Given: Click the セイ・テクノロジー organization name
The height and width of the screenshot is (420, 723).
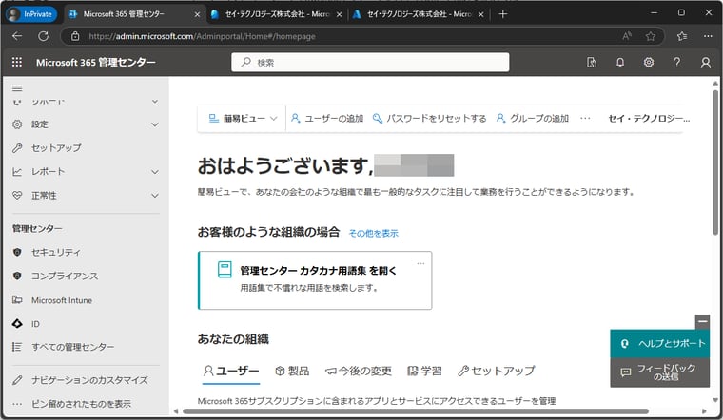Looking at the screenshot, I should click(649, 119).
